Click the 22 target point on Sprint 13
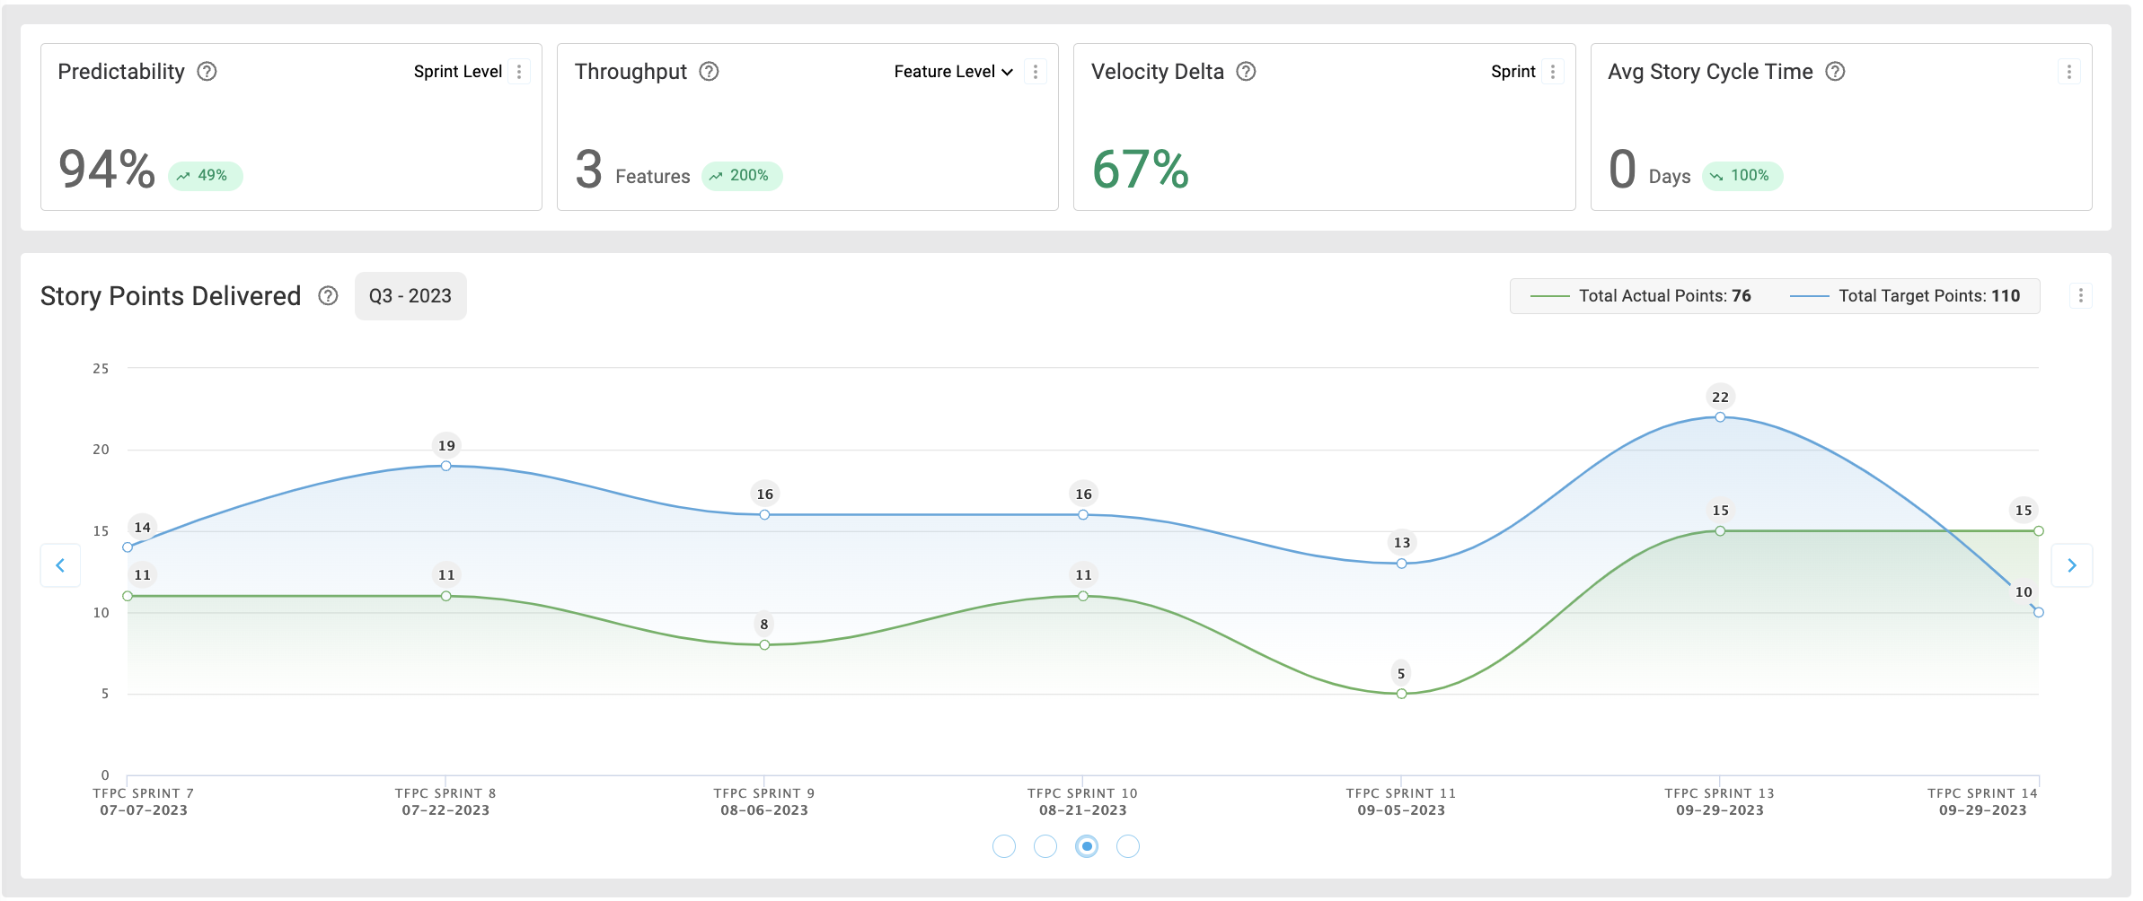 [1720, 417]
